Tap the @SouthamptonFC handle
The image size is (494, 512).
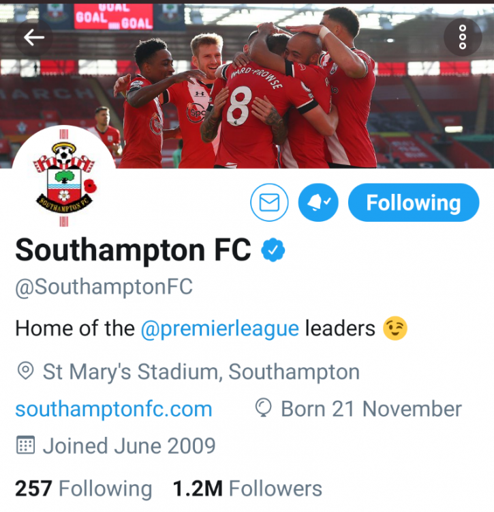[104, 287]
